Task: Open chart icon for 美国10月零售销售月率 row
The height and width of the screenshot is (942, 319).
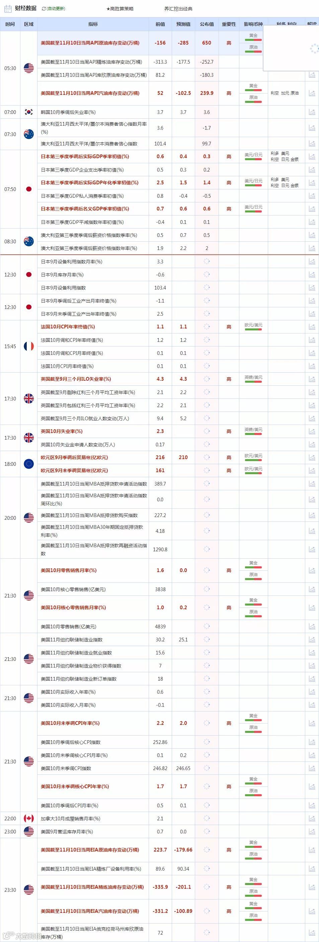Action: pos(312,570)
